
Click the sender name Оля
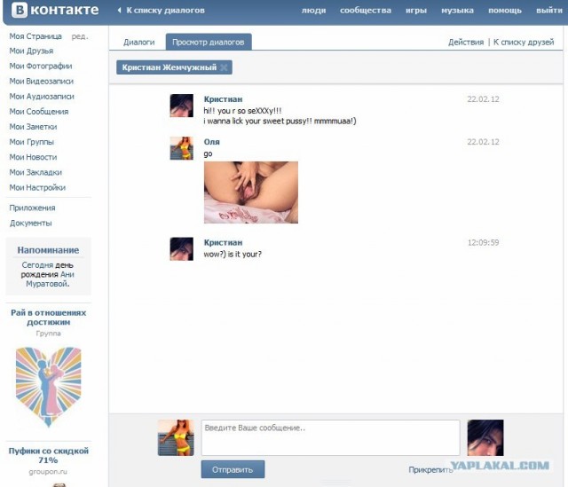(x=212, y=142)
